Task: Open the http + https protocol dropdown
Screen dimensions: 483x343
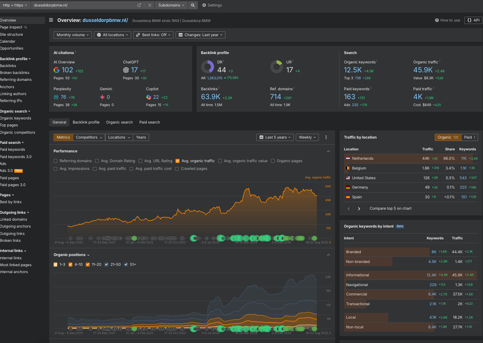Action: 15,5
